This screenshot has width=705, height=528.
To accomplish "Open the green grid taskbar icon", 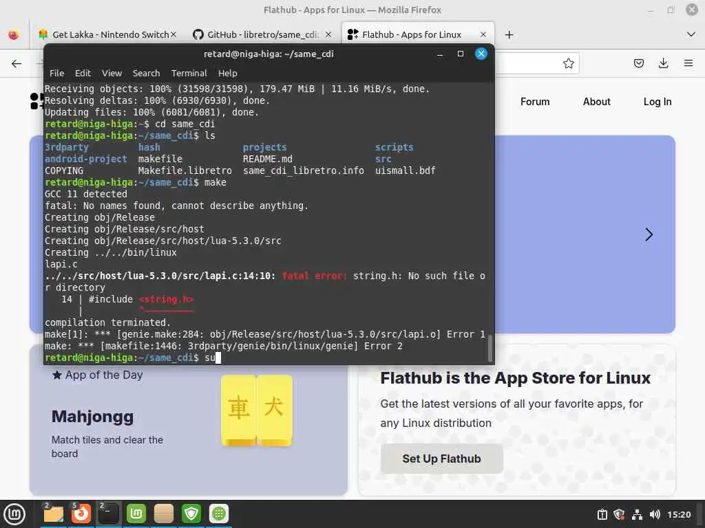I will [219, 514].
